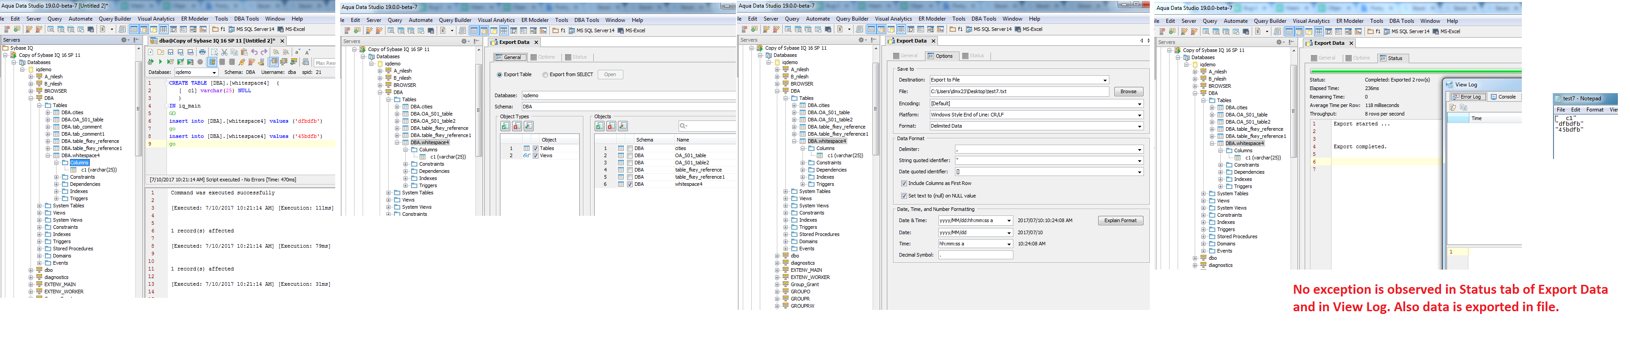The height and width of the screenshot is (339, 1630).
Task: Open the Destination dropdown showing Export to File
Action: coord(1019,80)
